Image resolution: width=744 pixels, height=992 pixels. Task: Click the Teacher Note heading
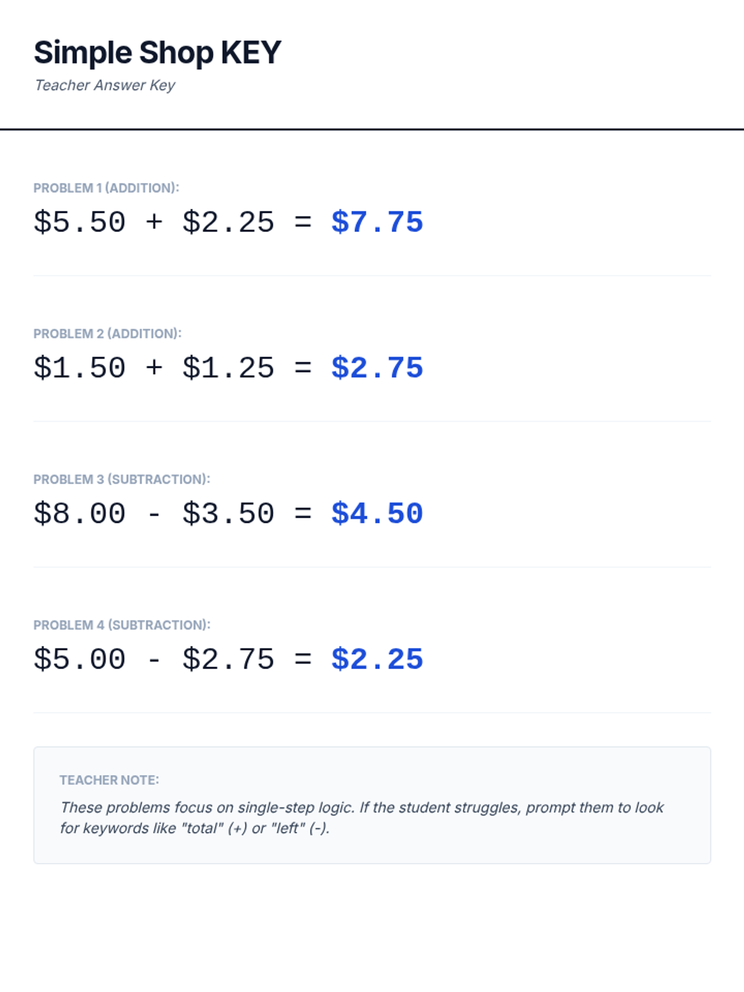click(109, 780)
